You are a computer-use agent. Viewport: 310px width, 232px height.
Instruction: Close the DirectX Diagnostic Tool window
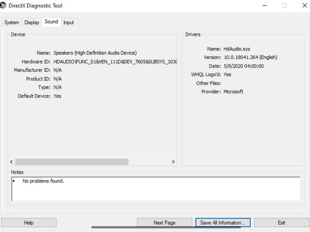click(x=305, y=5)
